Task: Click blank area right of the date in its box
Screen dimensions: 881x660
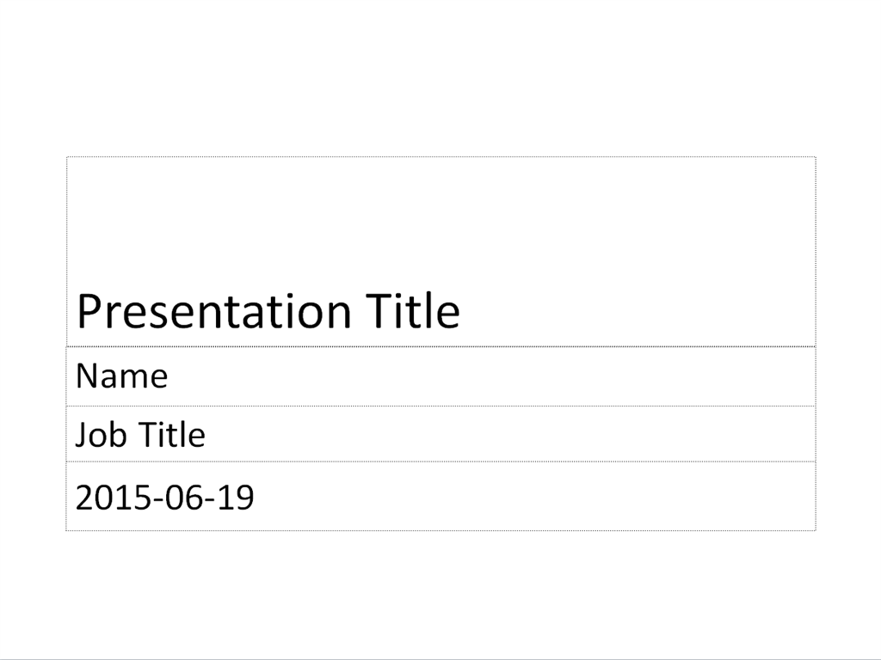Action: 533,498
